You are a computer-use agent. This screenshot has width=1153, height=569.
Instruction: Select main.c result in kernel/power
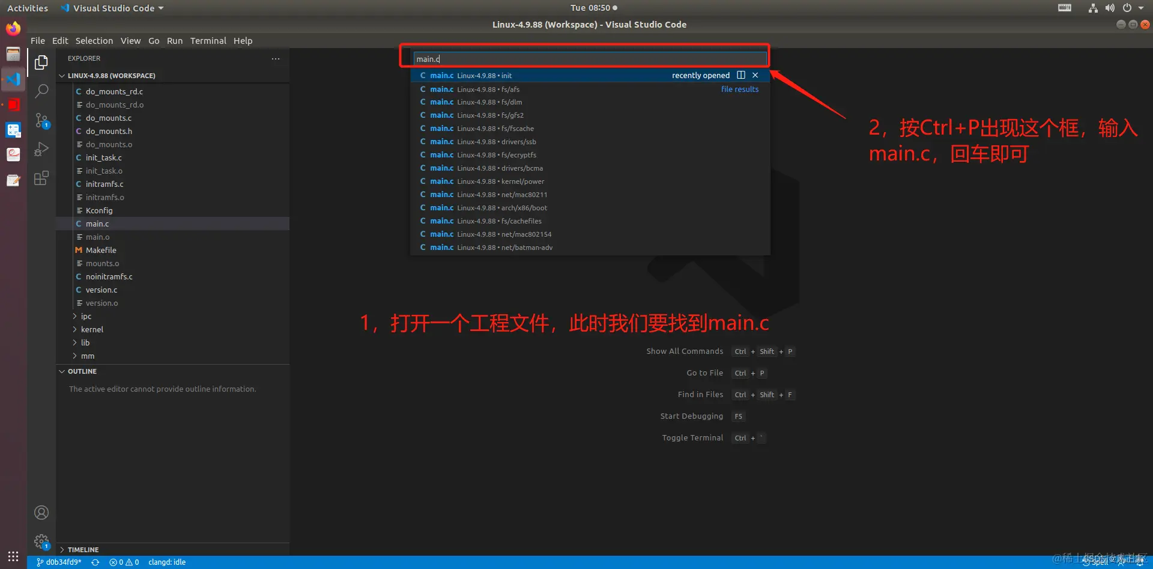(590, 181)
